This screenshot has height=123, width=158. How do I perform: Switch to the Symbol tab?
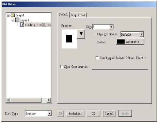[x=63, y=15]
